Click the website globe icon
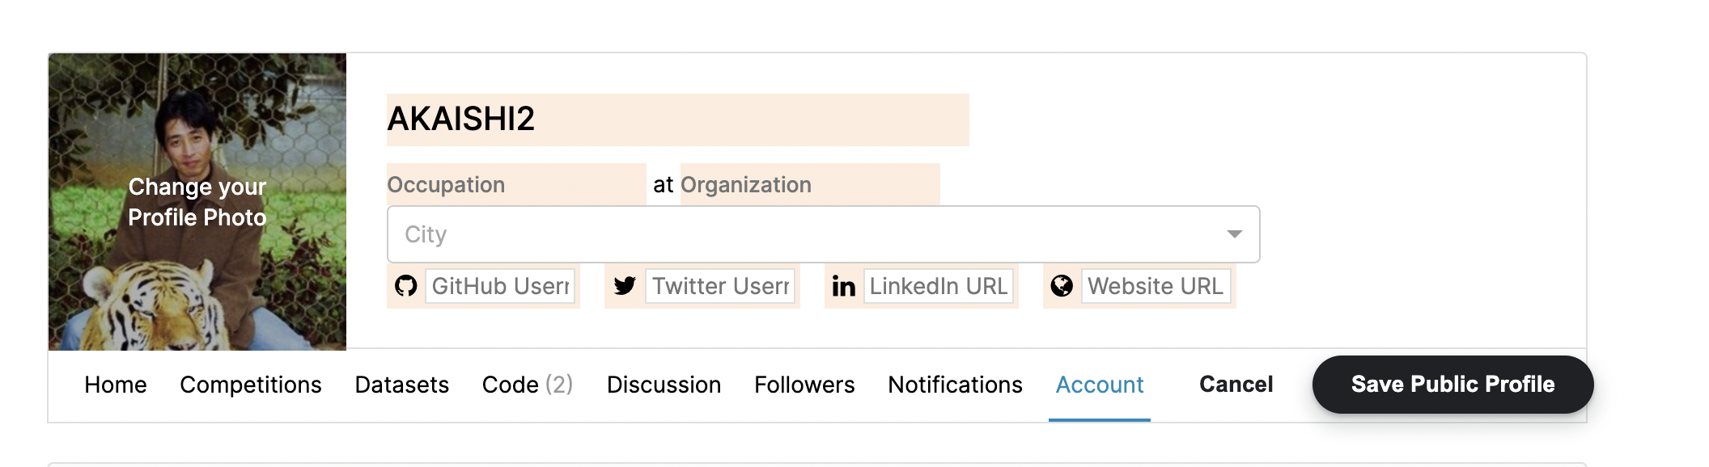 (1062, 286)
